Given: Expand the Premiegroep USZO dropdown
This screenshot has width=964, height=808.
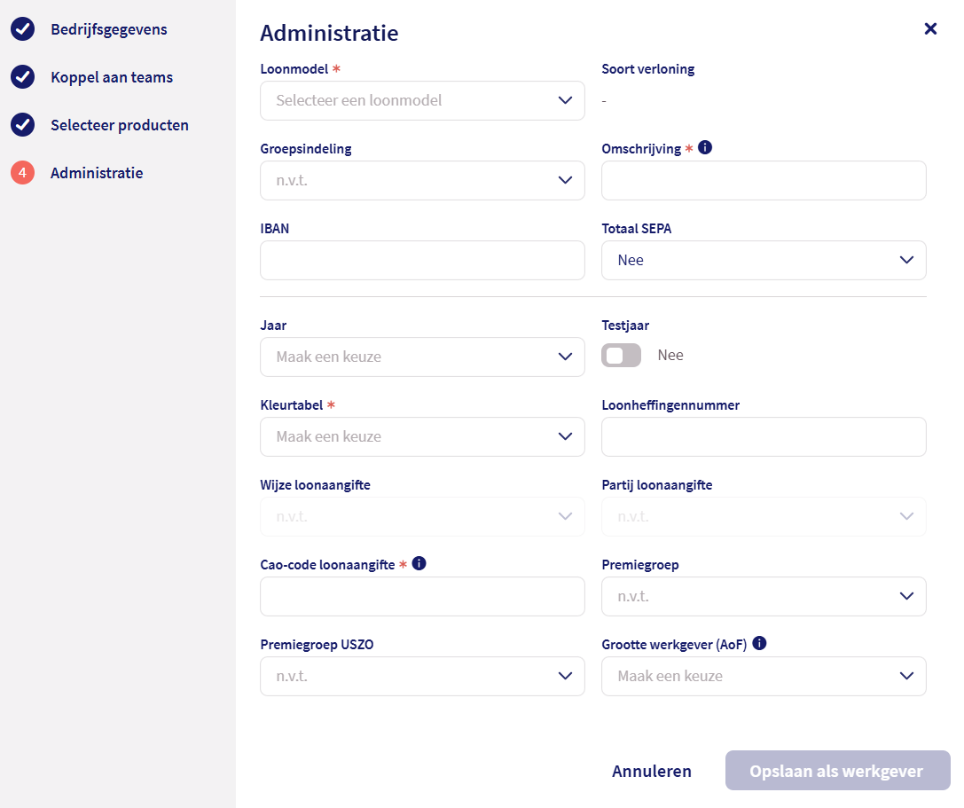Looking at the screenshot, I should (422, 676).
